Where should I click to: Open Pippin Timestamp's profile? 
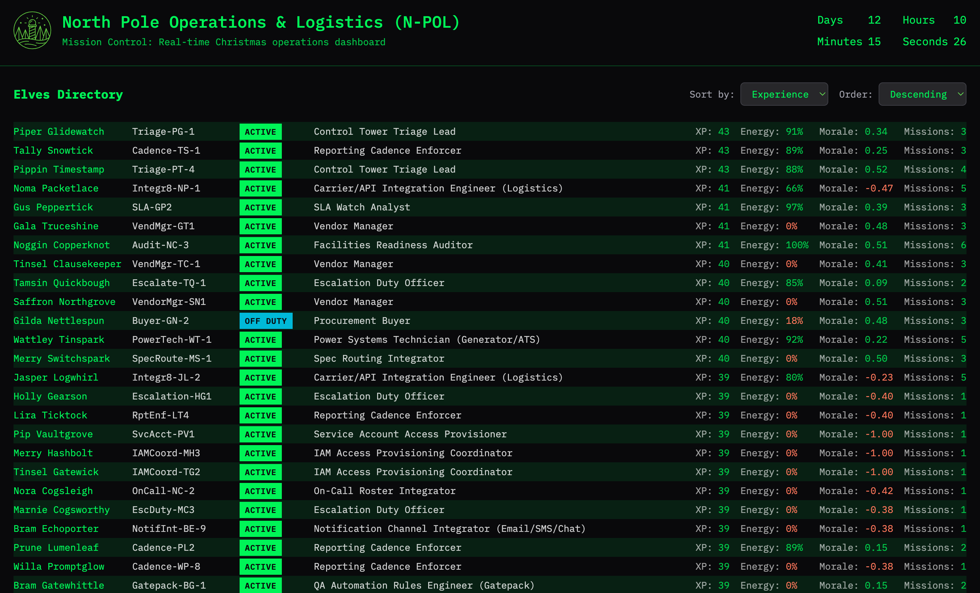tap(59, 169)
